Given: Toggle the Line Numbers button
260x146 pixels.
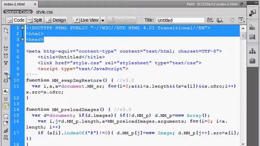Looking at the screenshot, I should coord(6,91).
